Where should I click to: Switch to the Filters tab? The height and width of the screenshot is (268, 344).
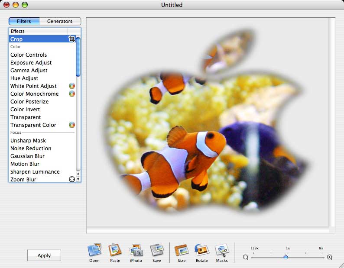24,21
